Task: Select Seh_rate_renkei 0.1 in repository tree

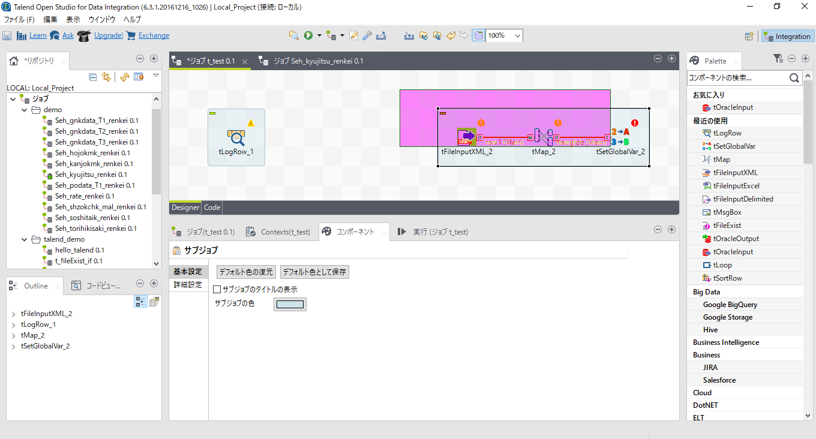Action: [85, 196]
